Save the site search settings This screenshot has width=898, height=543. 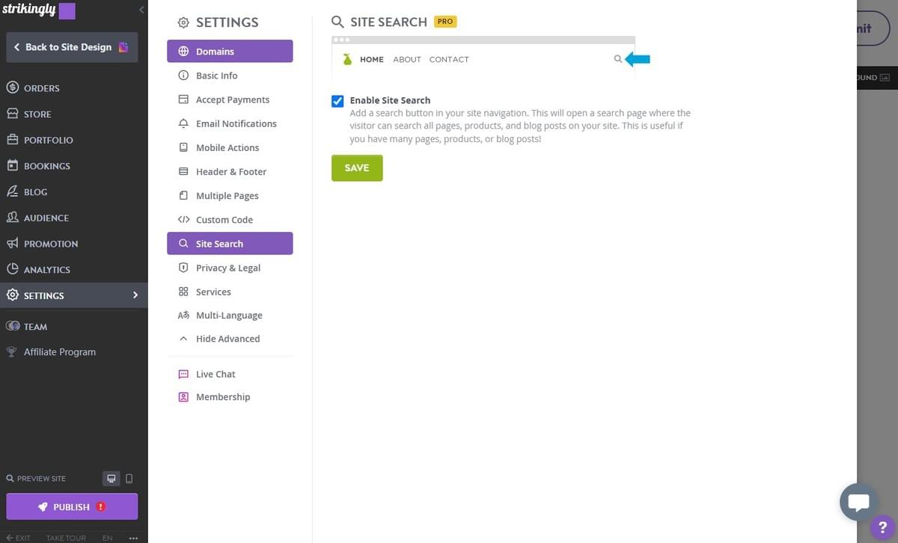coord(357,168)
